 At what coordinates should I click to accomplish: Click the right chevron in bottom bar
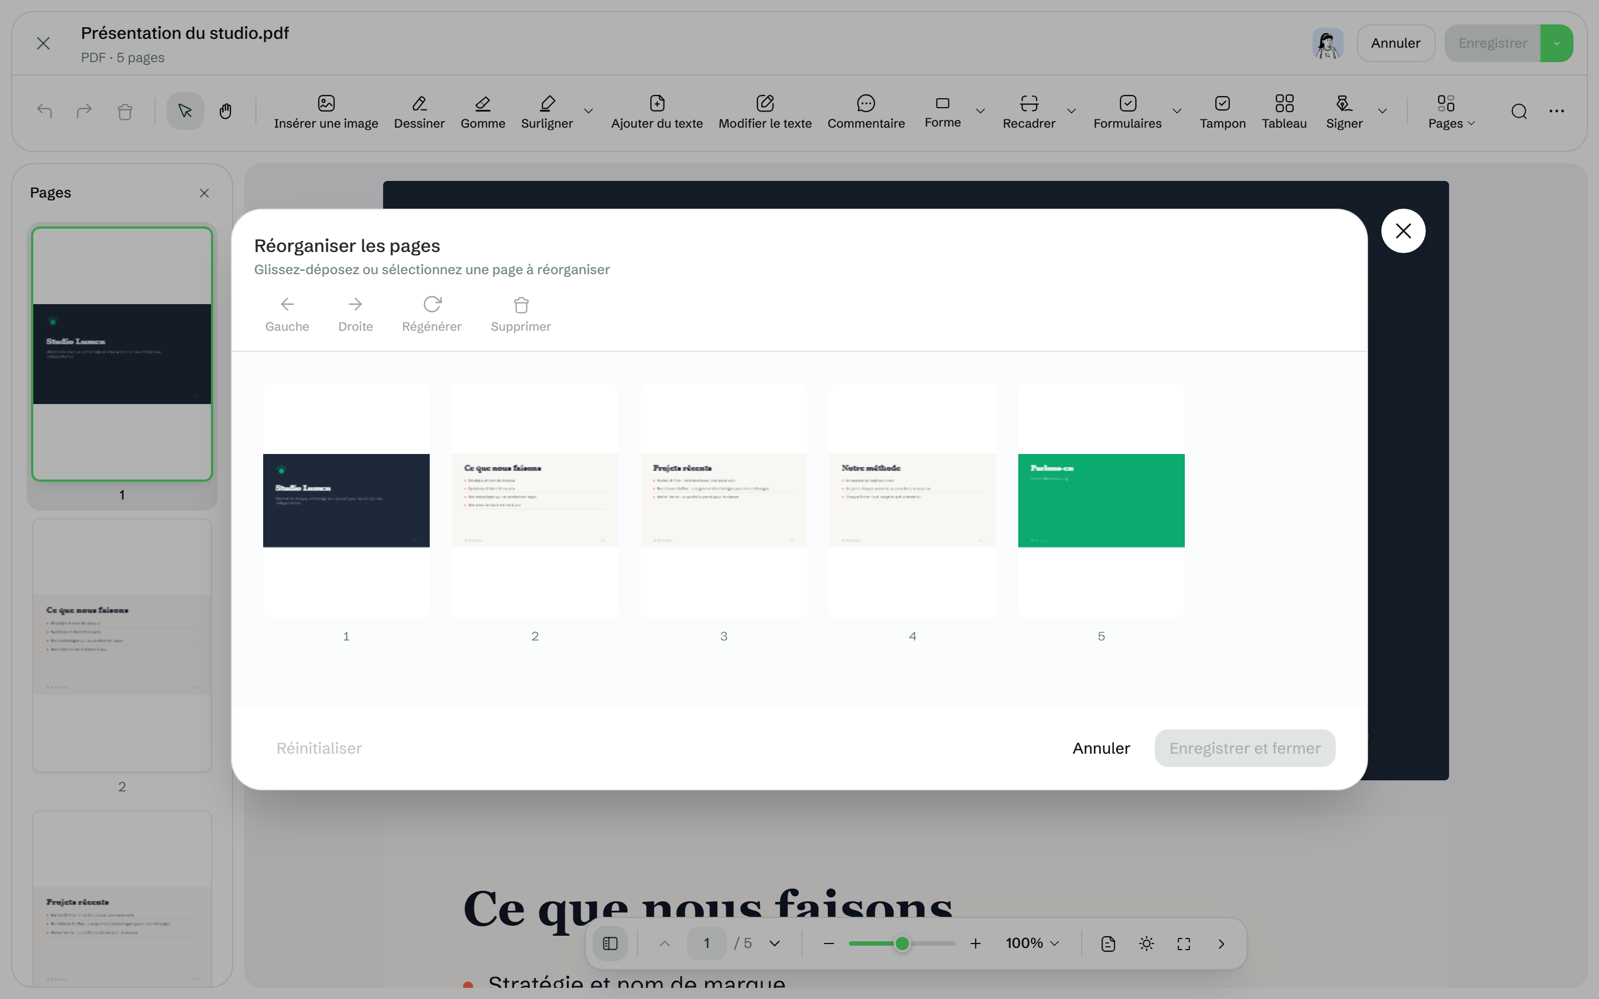[1221, 944]
